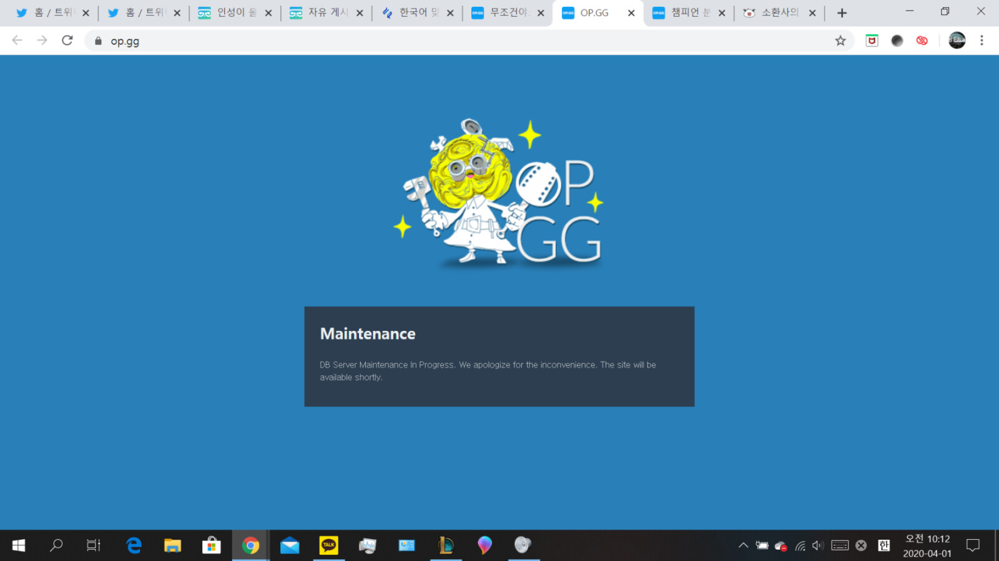
Task: Open the Windows Start menu
Action: pyautogui.click(x=19, y=545)
